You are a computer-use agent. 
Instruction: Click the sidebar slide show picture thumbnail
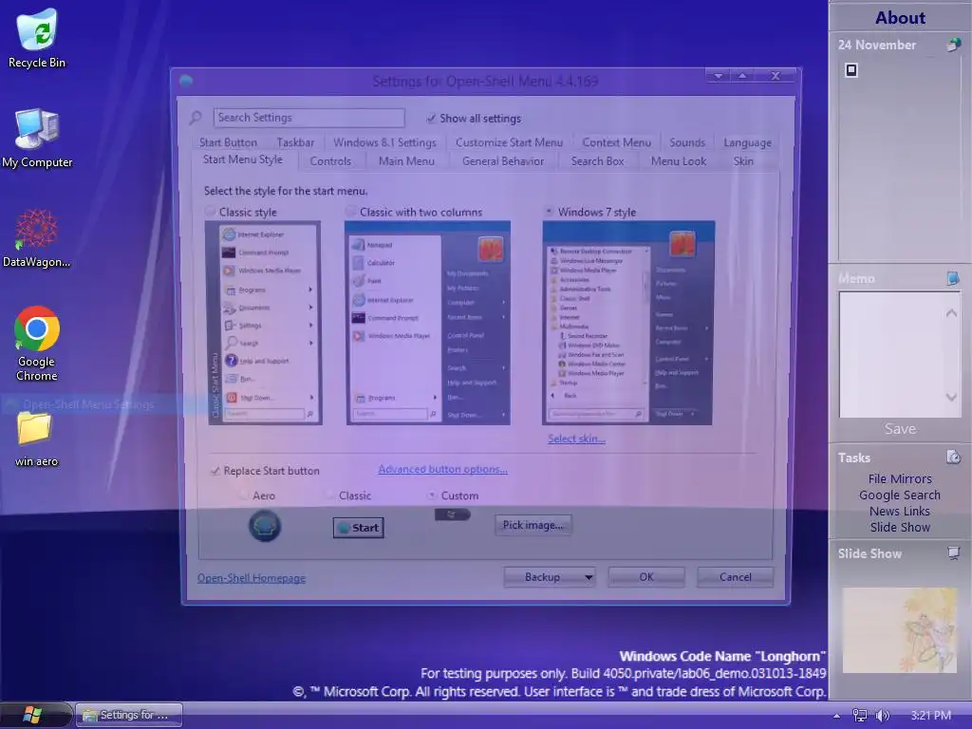coord(900,630)
